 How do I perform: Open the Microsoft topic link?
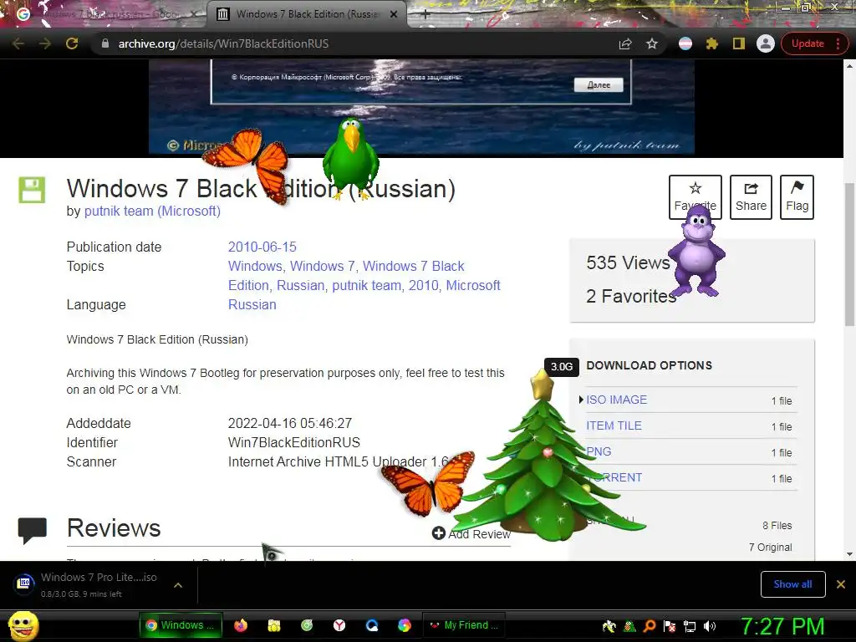tap(473, 285)
